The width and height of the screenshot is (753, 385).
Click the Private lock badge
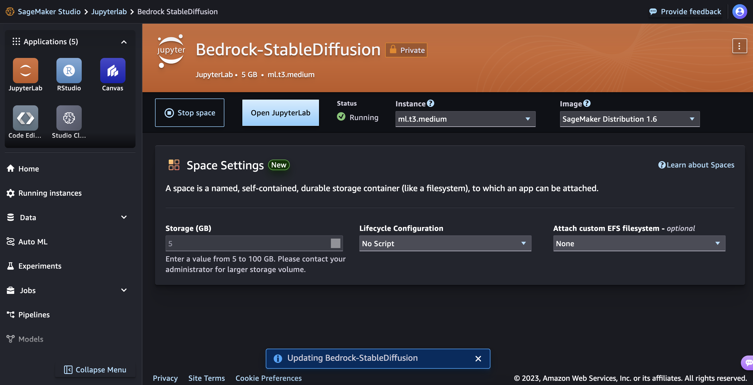coord(406,50)
